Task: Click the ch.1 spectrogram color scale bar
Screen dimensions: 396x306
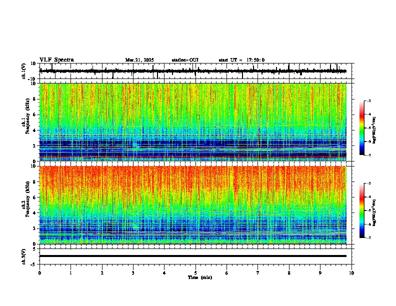Action: pyautogui.click(x=362, y=128)
